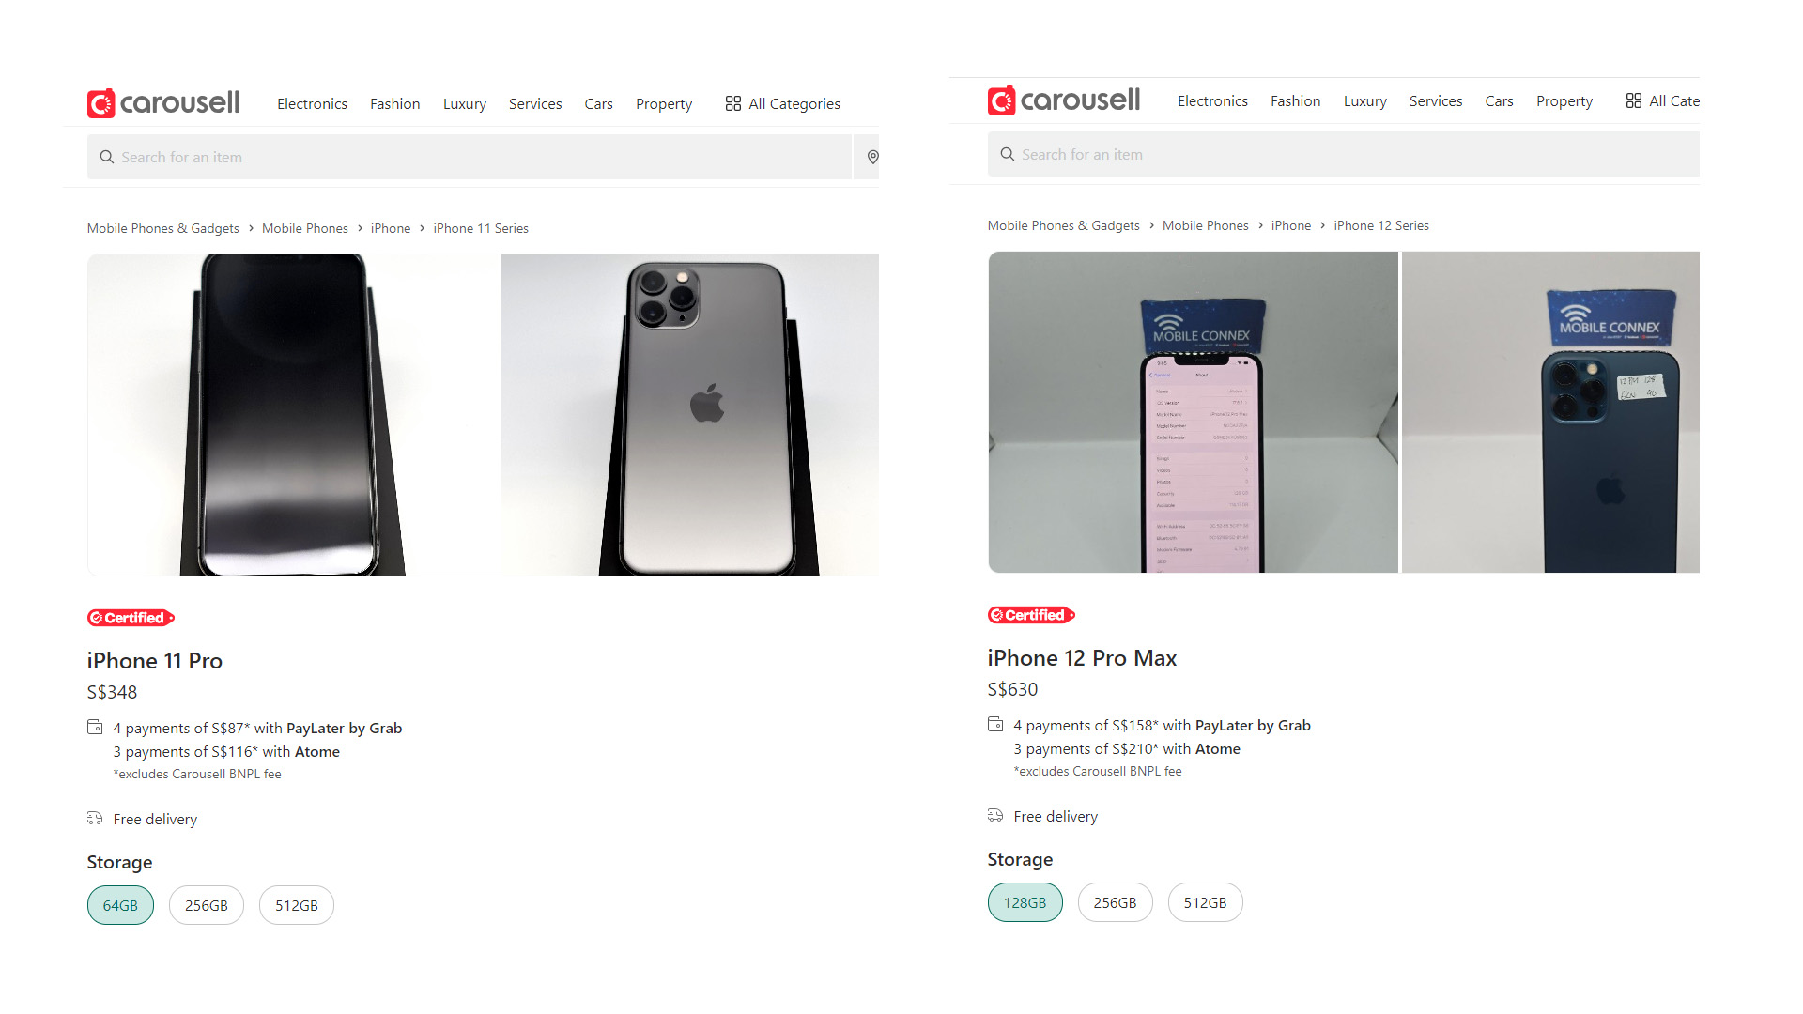Go to iPhone 12 Series breadcrumb link
Image resolution: width=1803 pixels, height=1014 pixels.
click(1381, 225)
